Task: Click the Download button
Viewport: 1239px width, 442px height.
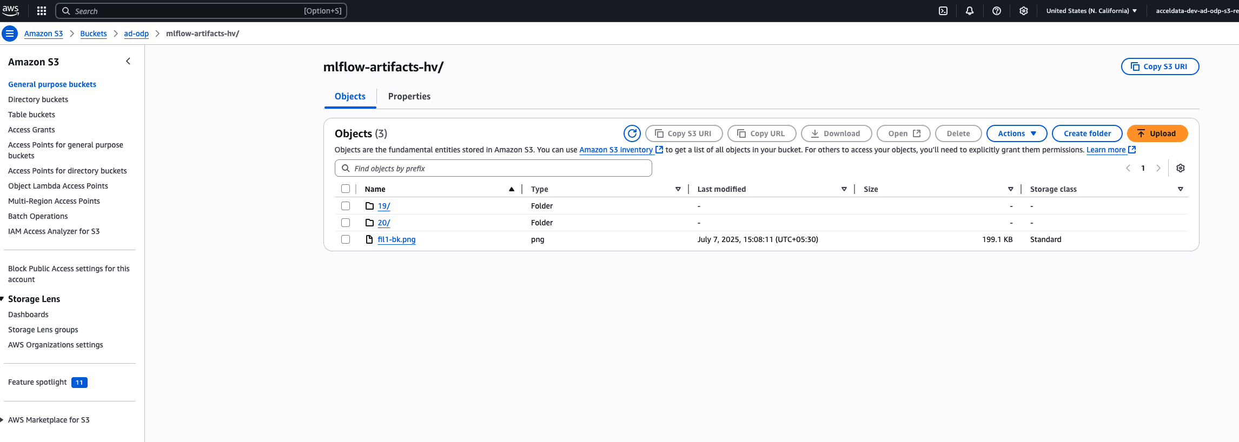Action: coord(836,133)
